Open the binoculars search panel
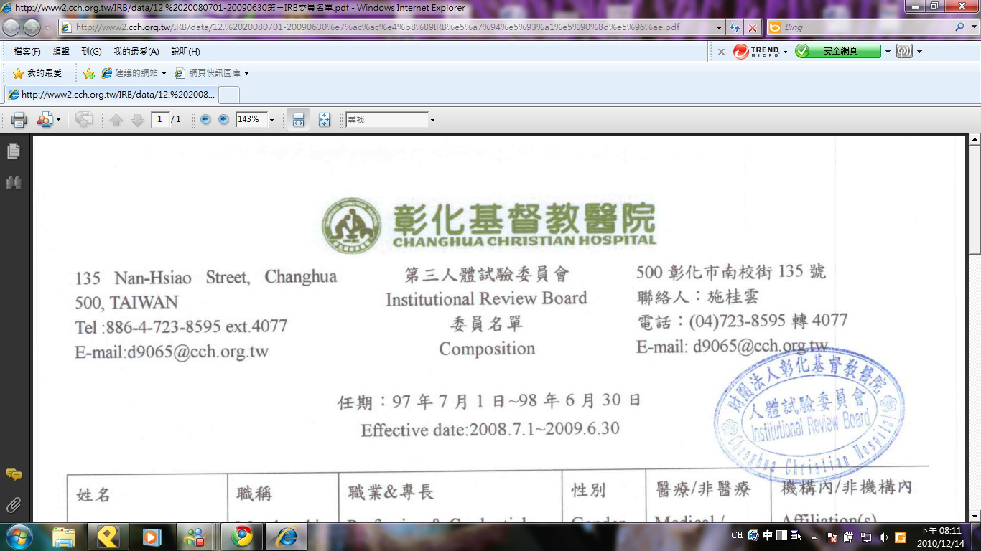The width and height of the screenshot is (981, 551). (13, 183)
